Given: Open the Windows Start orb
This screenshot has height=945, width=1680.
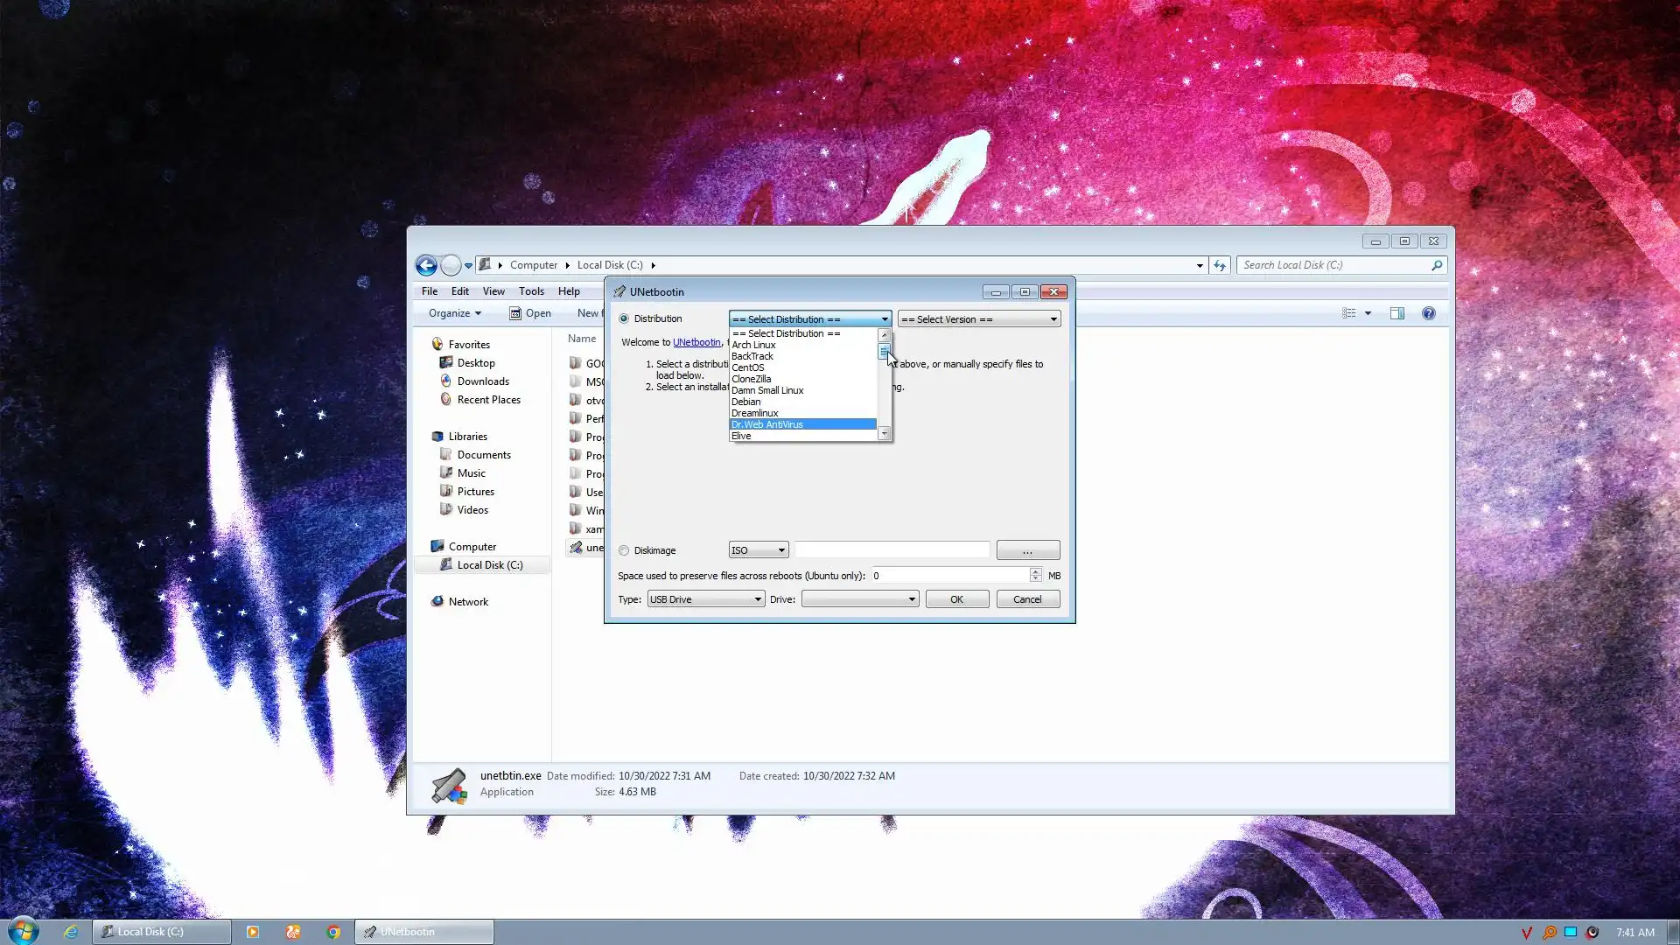Looking at the screenshot, I should 24,930.
